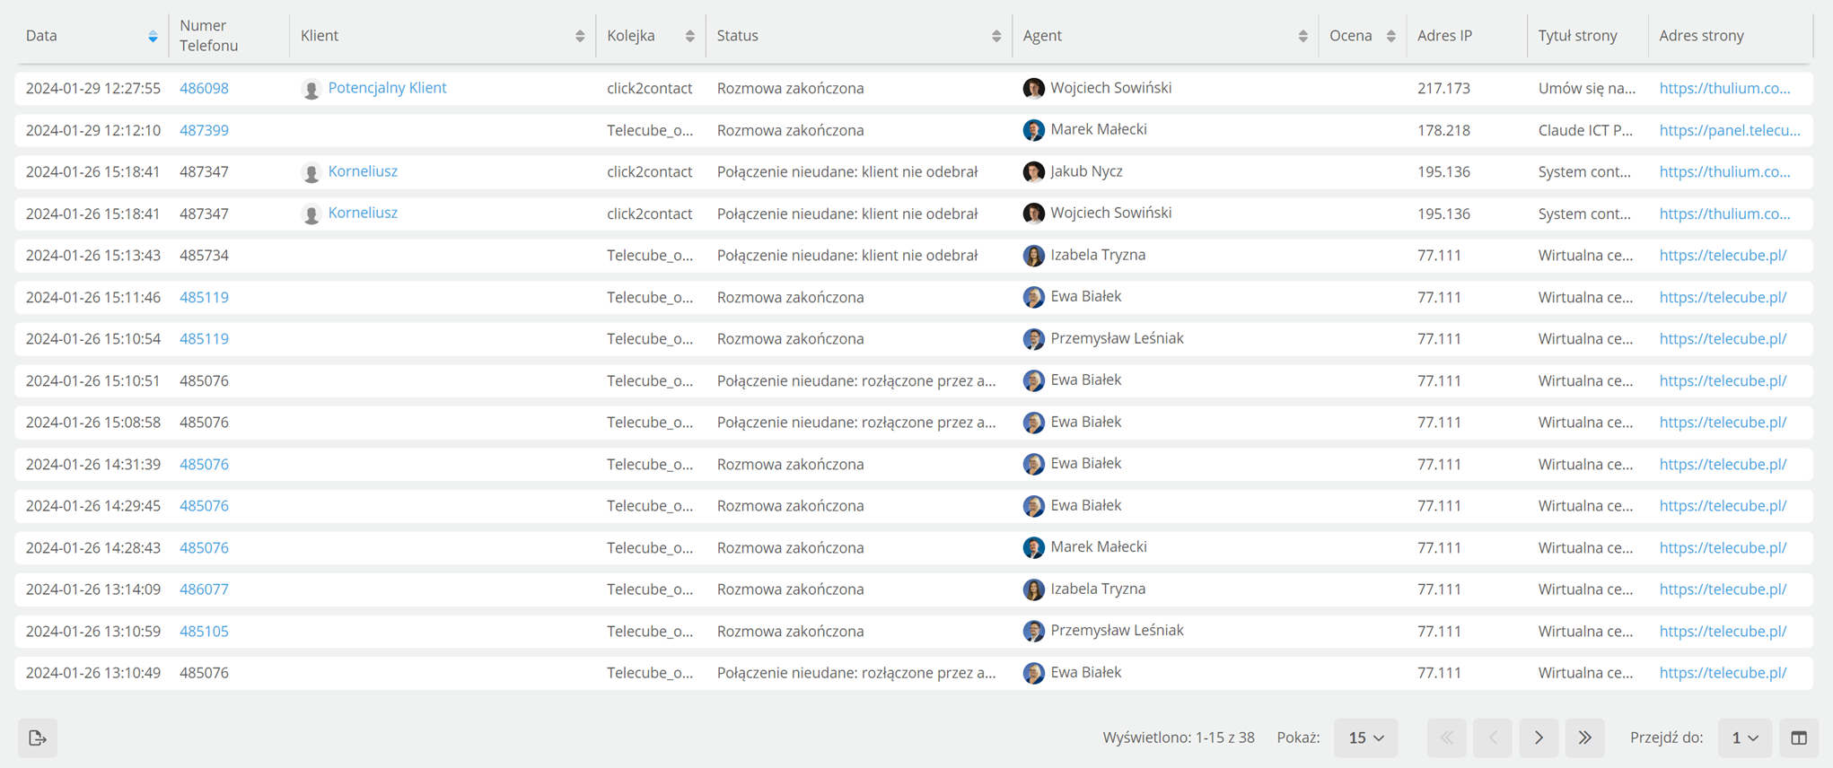The image size is (1833, 768).
Task: Click the Potencjalny Klient person icon
Action: coord(311,89)
